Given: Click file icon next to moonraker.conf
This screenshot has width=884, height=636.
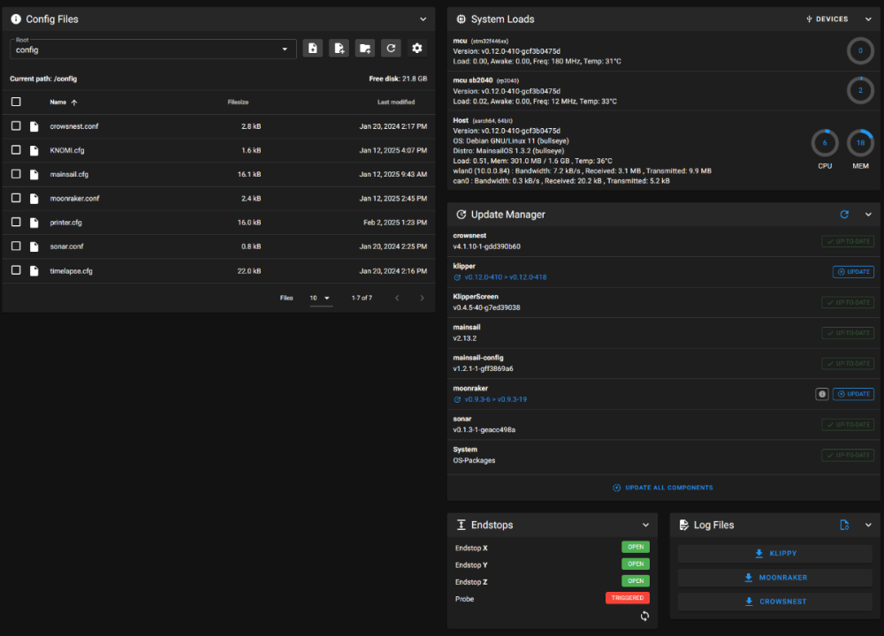Looking at the screenshot, I should pyautogui.click(x=34, y=198).
